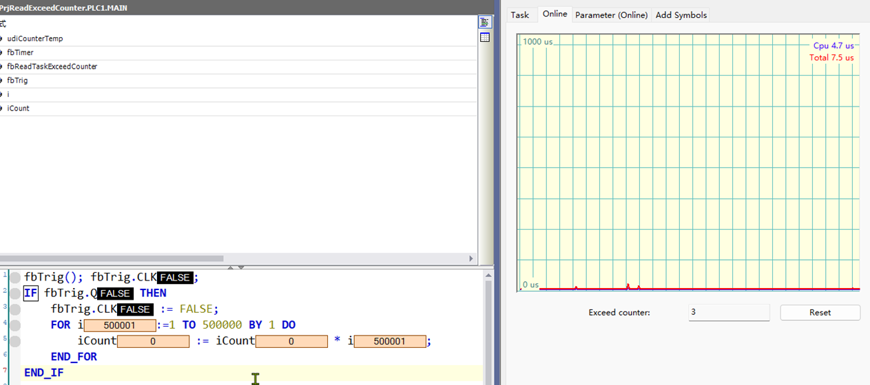This screenshot has height=385, width=870.
Task: Click right arrow of declaration horizontal scrollbar
Action: (x=471, y=259)
